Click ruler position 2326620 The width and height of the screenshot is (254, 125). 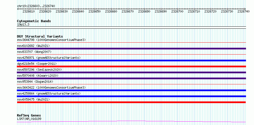tap(45, 11)
